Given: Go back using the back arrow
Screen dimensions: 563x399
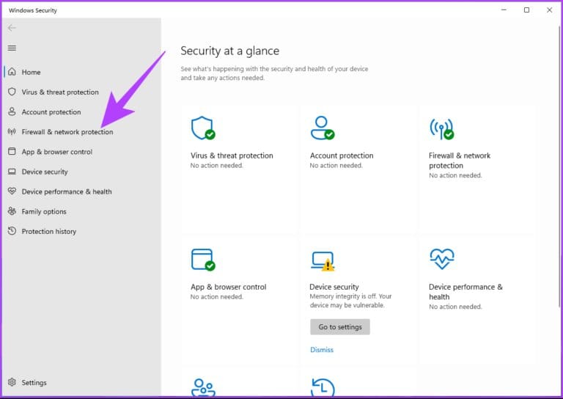Looking at the screenshot, I should pyautogui.click(x=12, y=28).
